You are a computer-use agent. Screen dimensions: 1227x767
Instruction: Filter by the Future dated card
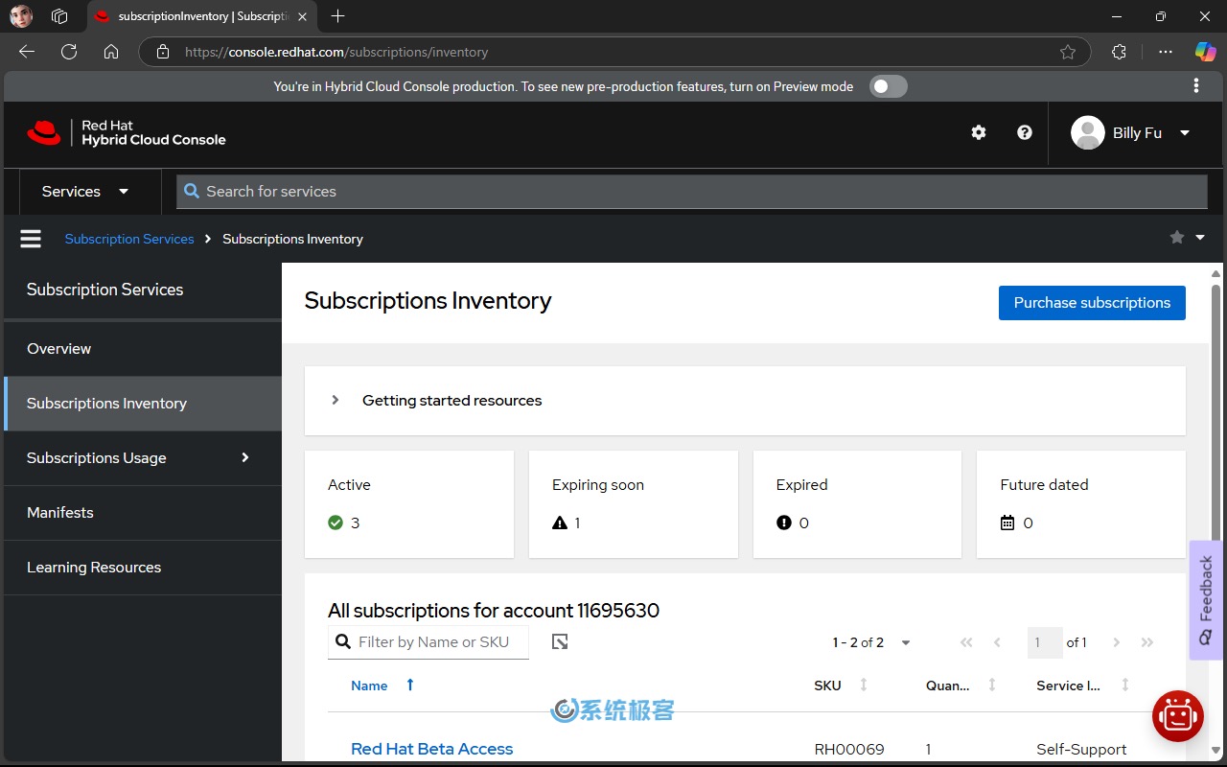pos(1081,504)
